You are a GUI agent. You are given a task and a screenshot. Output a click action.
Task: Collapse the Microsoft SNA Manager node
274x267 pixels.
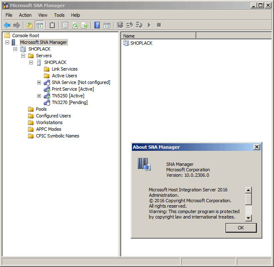[x=7, y=42]
